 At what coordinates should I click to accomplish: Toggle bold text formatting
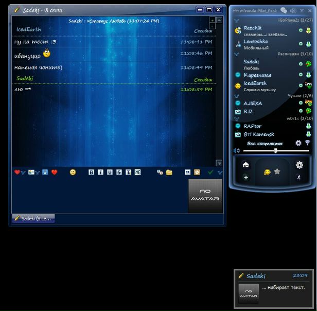pyautogui.click(x=91, y=172)
